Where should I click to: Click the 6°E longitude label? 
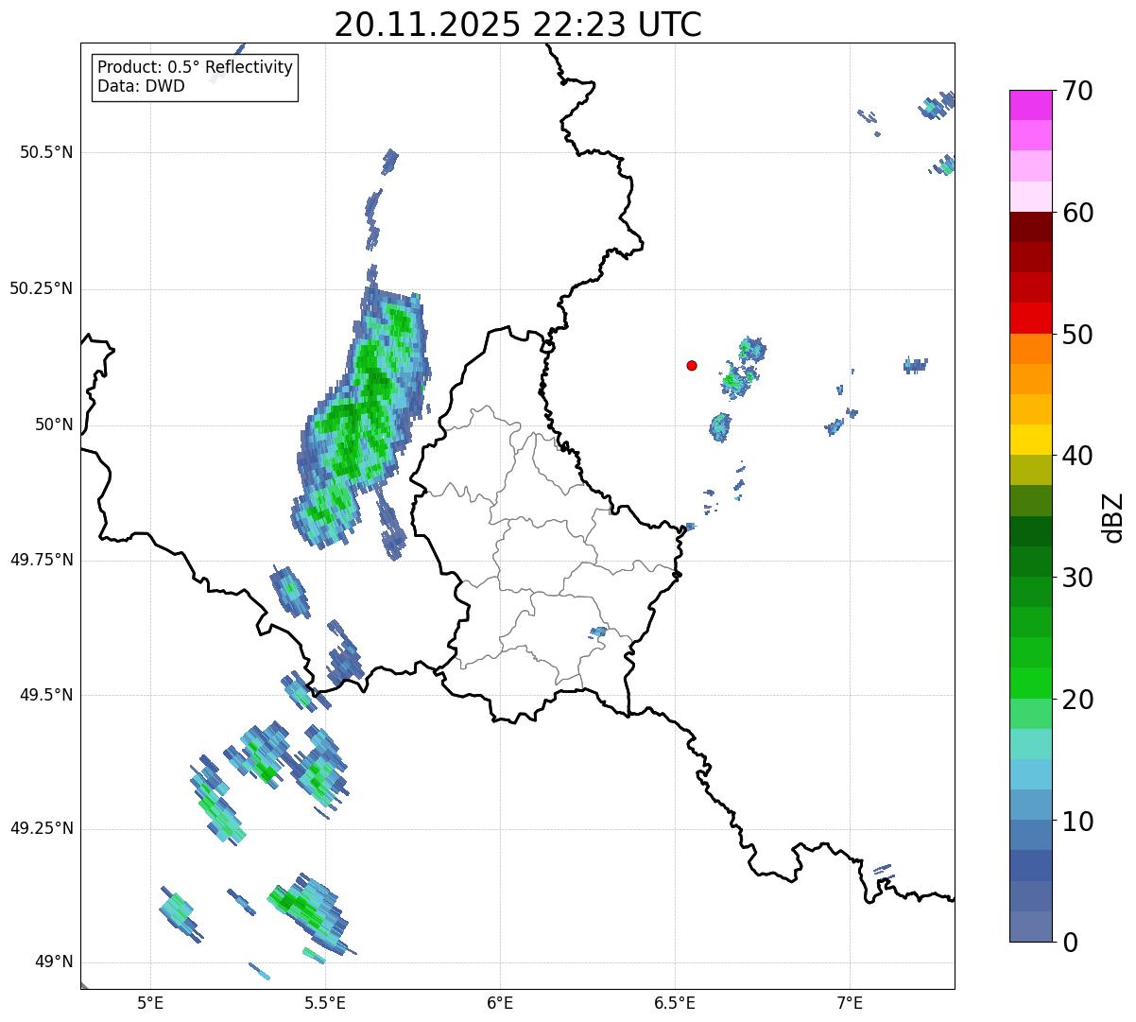(x=500, y=1002)
